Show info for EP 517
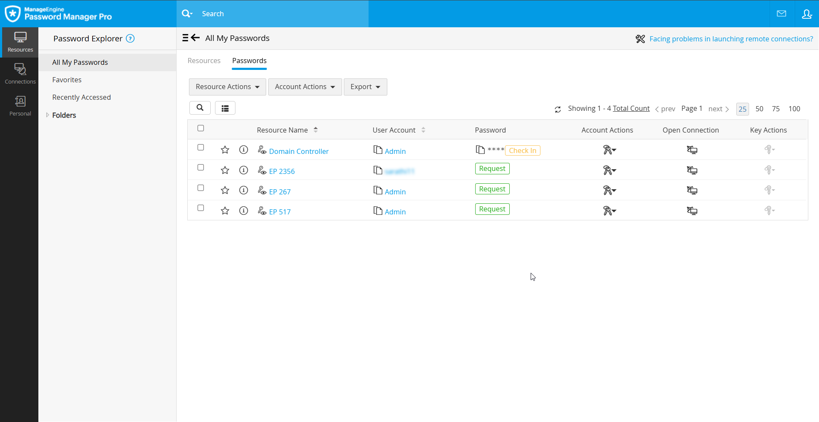819x422 pixels. tap(244, 211)
